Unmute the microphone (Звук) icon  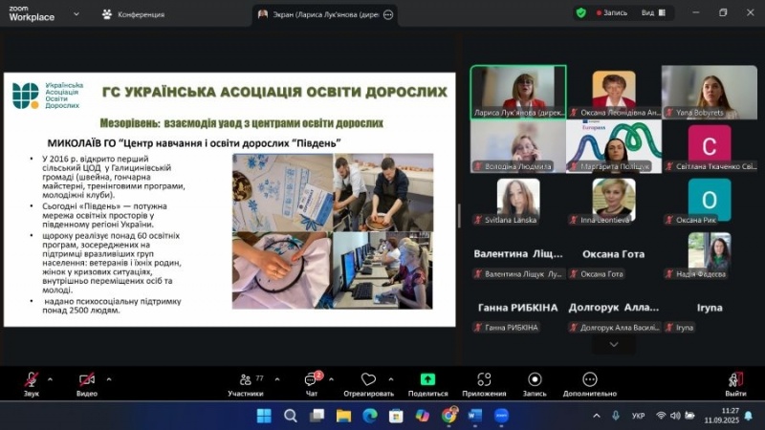(32, 379)
